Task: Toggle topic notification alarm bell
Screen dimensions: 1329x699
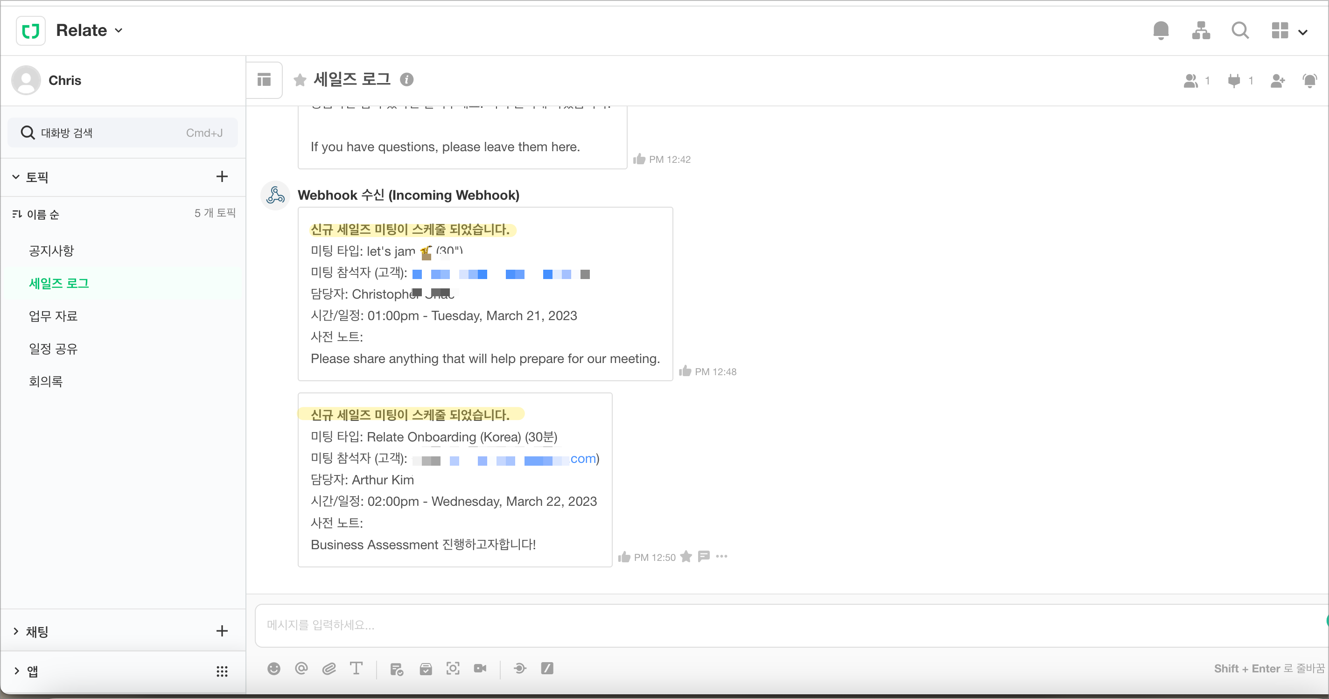Action: [x=1309, y=80]
